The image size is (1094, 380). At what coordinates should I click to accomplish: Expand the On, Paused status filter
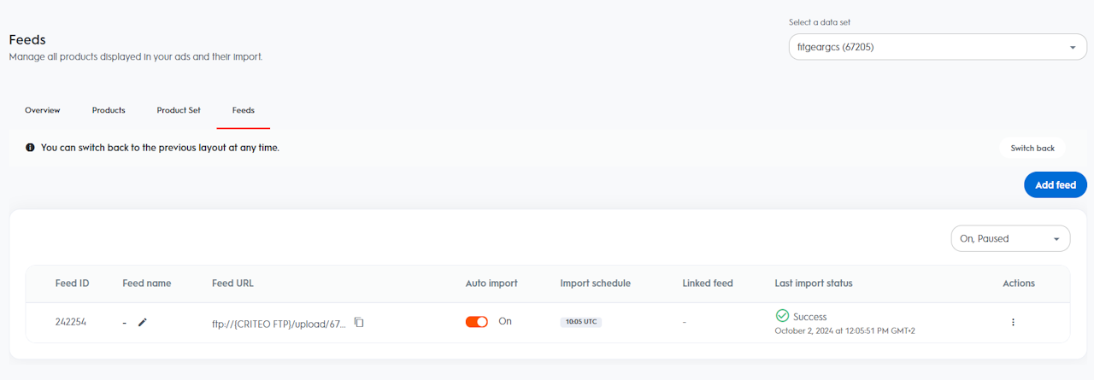(x=1010, y=239)
